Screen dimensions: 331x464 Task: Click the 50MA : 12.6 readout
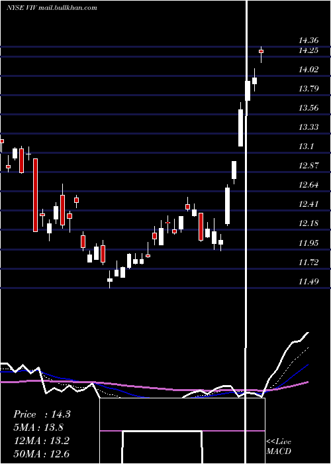pos(42,454)
